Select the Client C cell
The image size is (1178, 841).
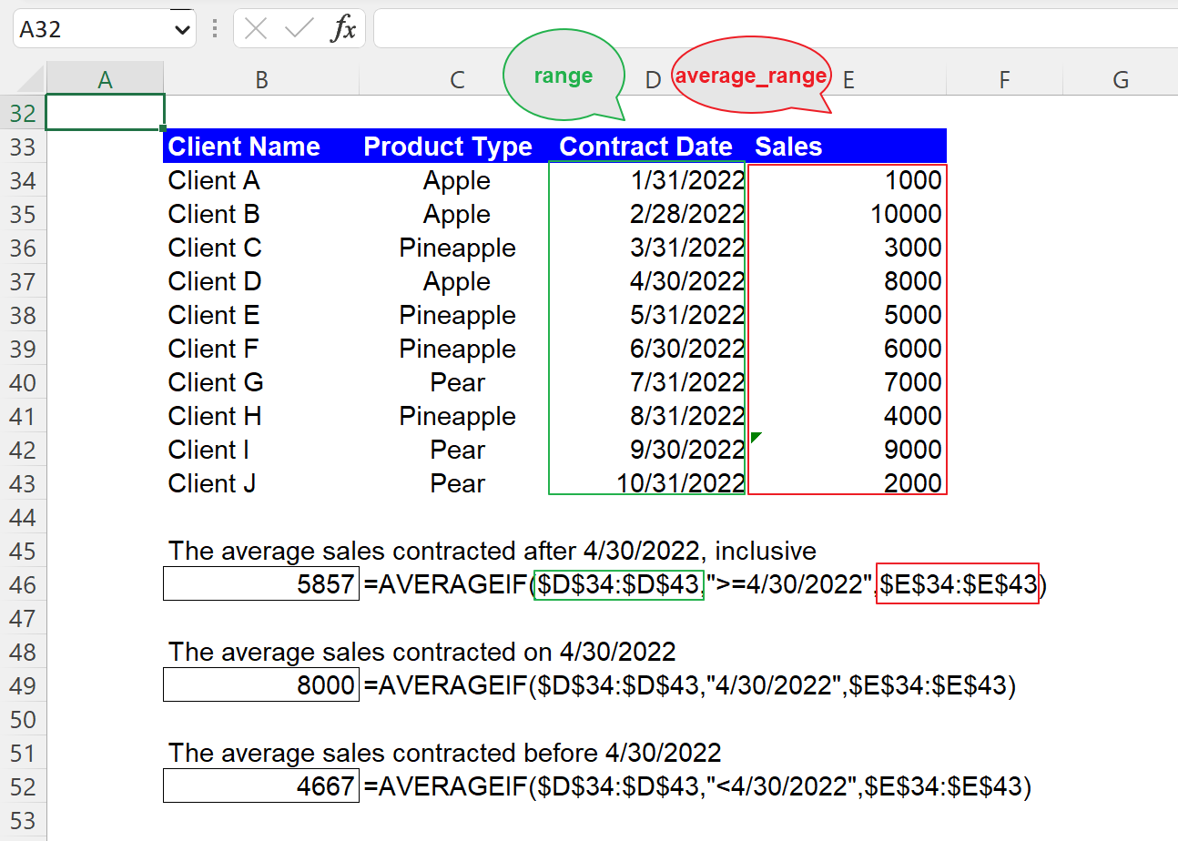click(261, 248)
